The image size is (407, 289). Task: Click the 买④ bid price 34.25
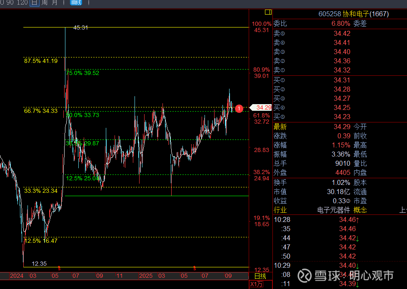tap(342, 107)
